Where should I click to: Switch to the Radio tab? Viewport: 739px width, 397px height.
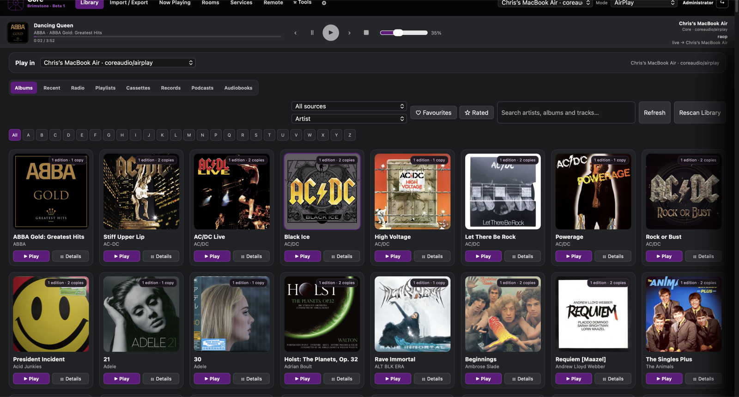78,88
